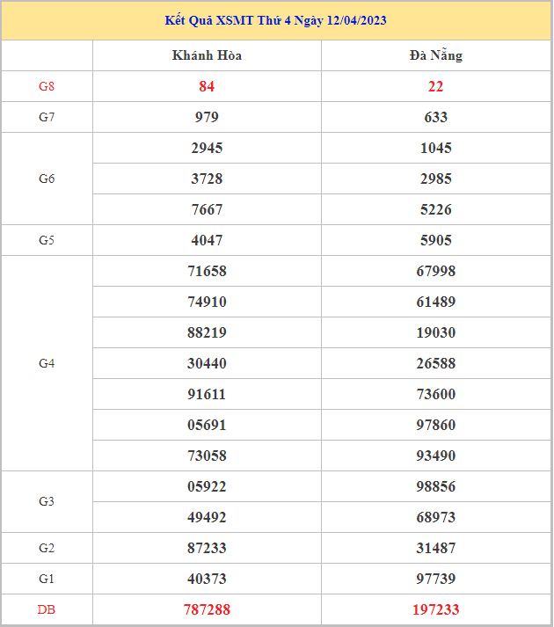554x627 pixels.
Task: Select Đà Nẵng G1 number 97739
Action: (435, 579)
